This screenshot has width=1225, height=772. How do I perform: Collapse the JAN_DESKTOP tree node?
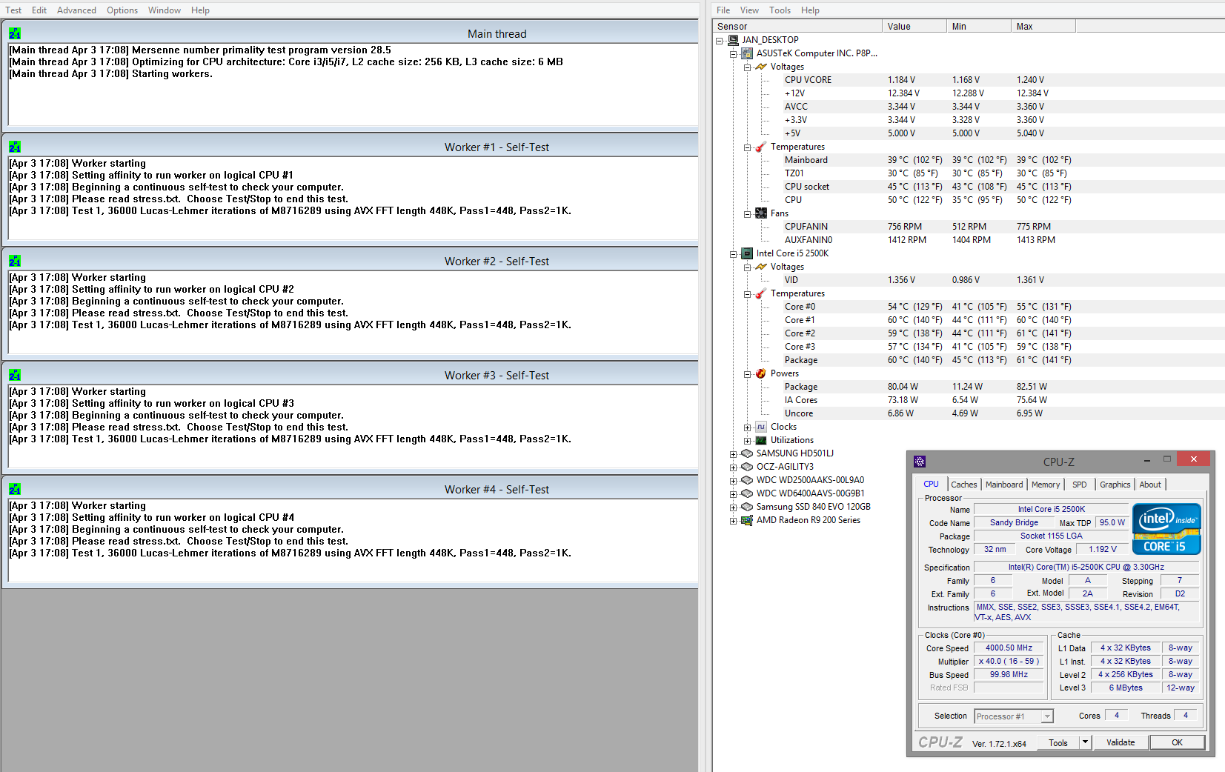pos(719,40)
